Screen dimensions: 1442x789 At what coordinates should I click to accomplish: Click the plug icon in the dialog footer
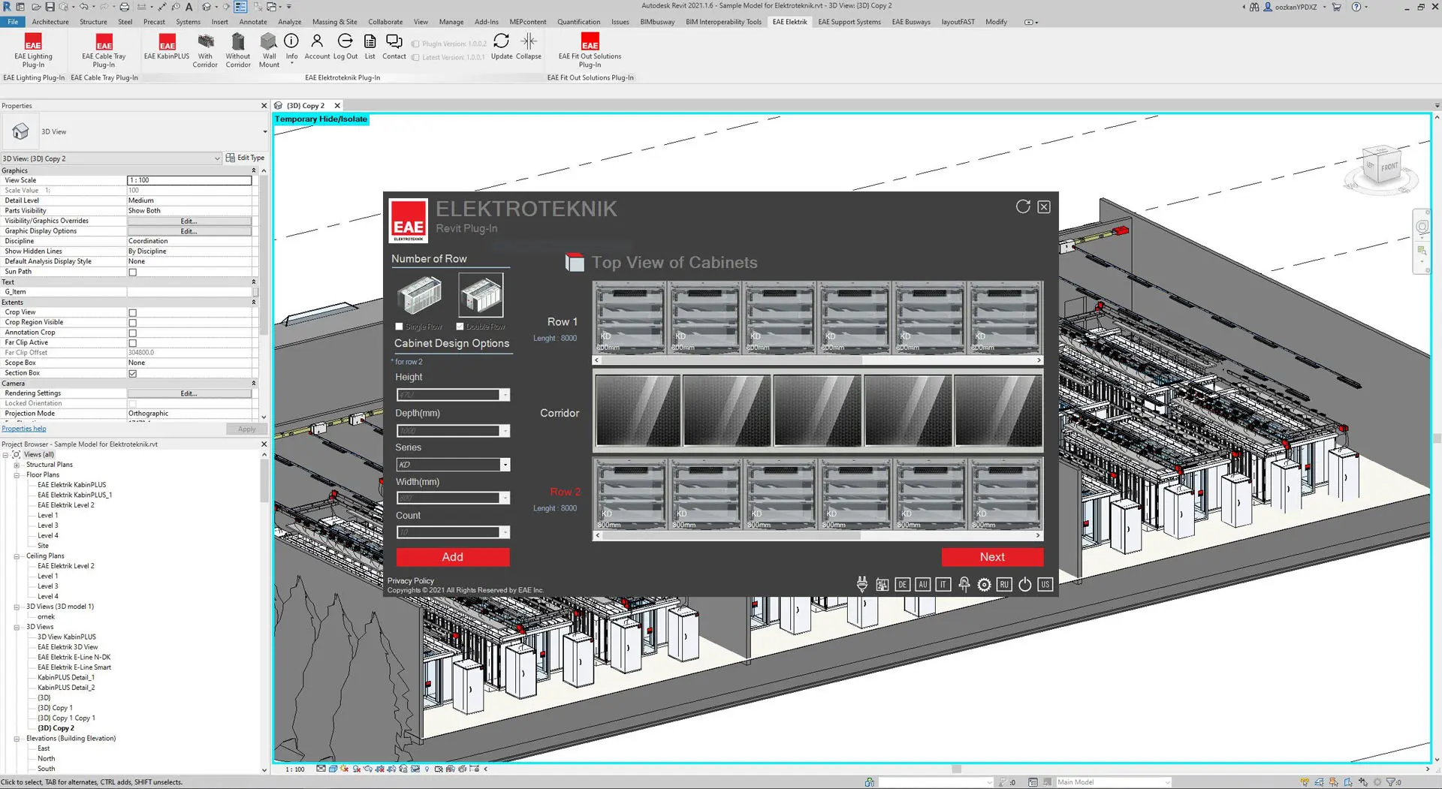pyautogui.click(x=862, y=584)
